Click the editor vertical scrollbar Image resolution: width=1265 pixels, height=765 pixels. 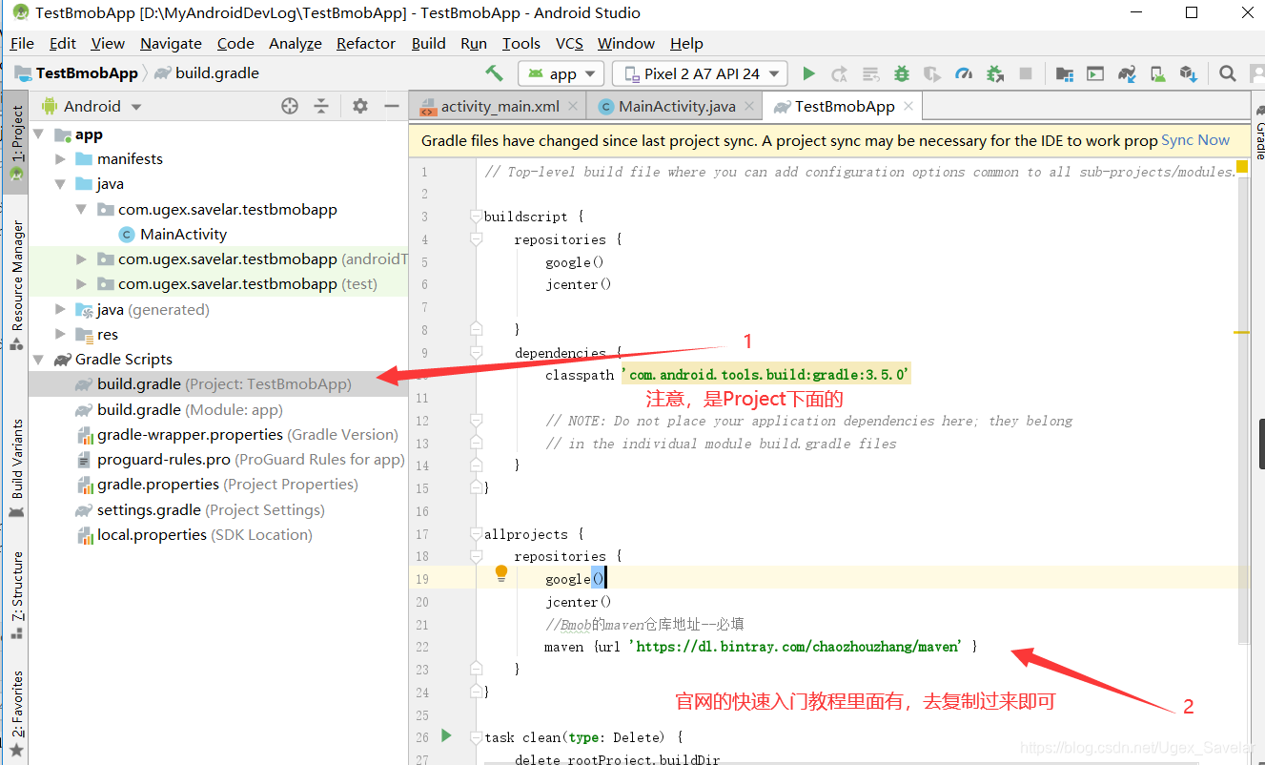(x=1243, y=410)
